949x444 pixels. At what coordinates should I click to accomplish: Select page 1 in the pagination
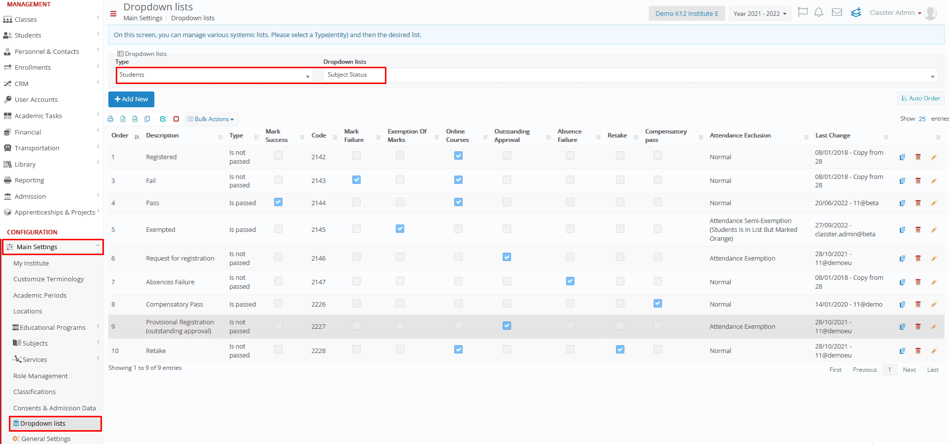(x=890, y=370)
